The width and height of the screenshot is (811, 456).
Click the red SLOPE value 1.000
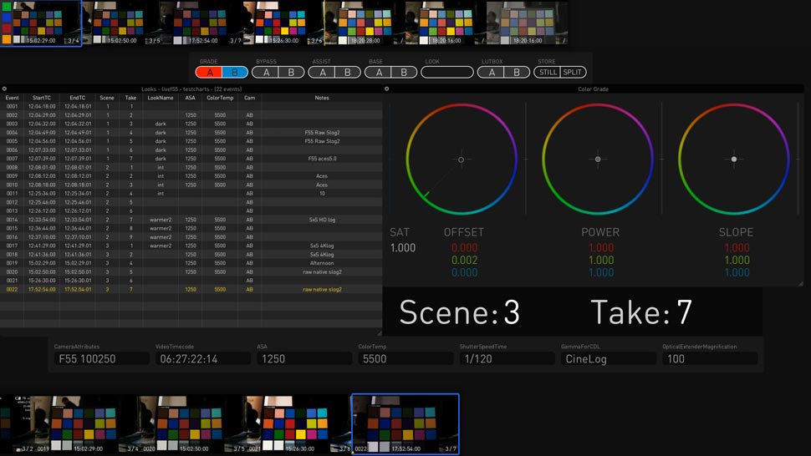[x=737, y=248]
